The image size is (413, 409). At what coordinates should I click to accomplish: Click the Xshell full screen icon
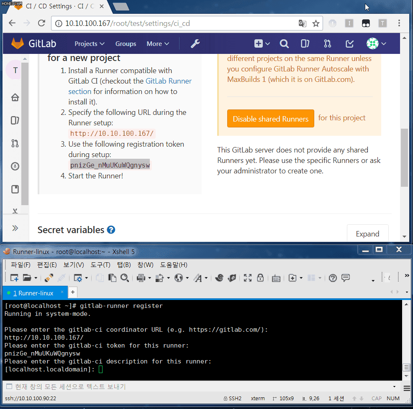(248, 278)
